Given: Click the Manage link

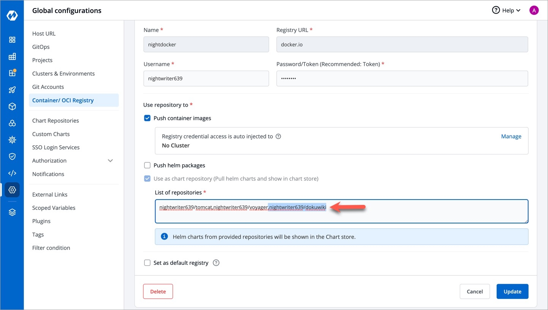Looking at the screenshot, I should 511,137.
